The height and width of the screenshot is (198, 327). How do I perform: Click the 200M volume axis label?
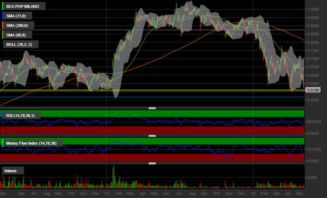click(312, 177)
